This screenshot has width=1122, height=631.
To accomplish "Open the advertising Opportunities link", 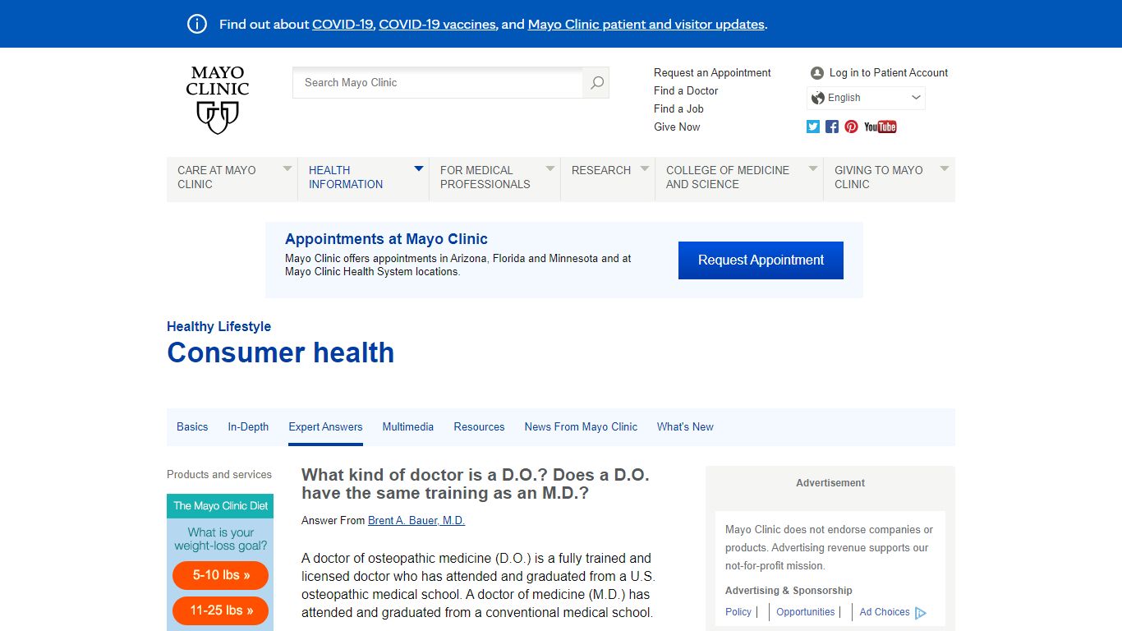I will click(805, 612).
